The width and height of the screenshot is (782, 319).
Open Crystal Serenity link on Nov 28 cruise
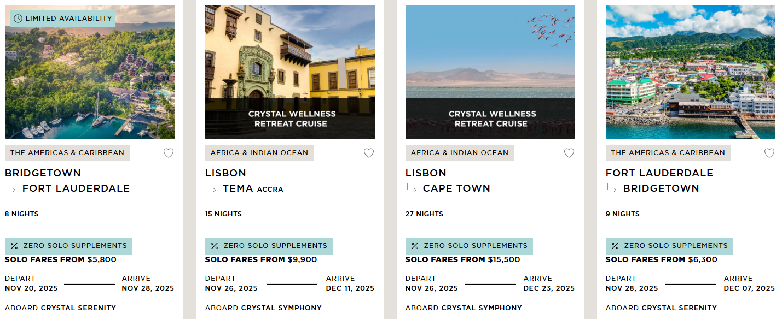pos(679,308)
